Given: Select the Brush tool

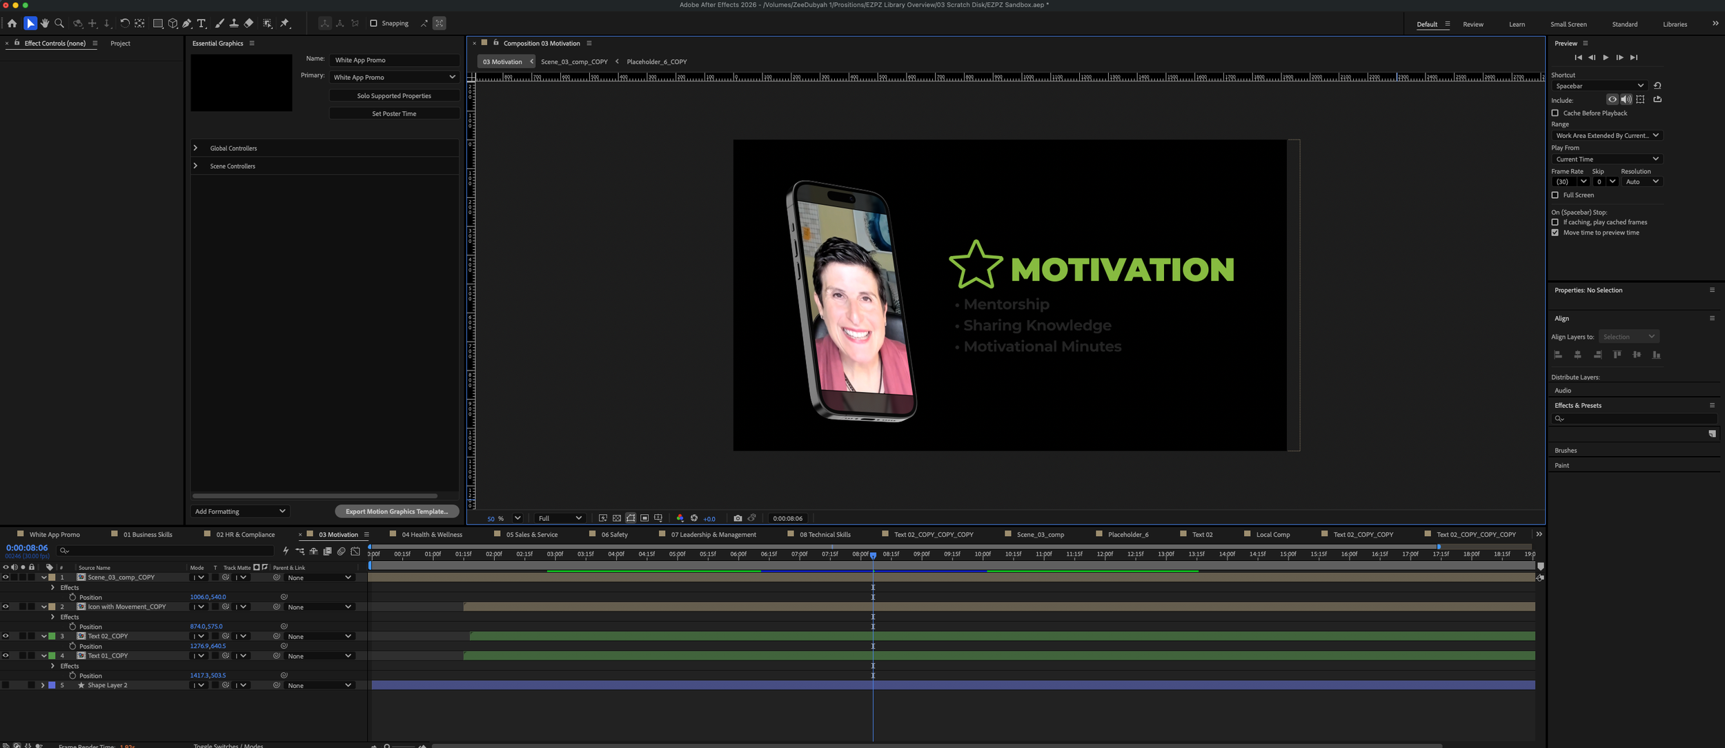Looking at the screenshot, I should click(x=219, y=23).
